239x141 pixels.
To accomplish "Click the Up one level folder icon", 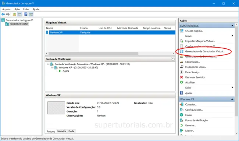I will tap(14, 14).
